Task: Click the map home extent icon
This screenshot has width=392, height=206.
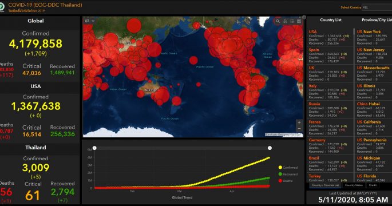Action: point(285,21)
